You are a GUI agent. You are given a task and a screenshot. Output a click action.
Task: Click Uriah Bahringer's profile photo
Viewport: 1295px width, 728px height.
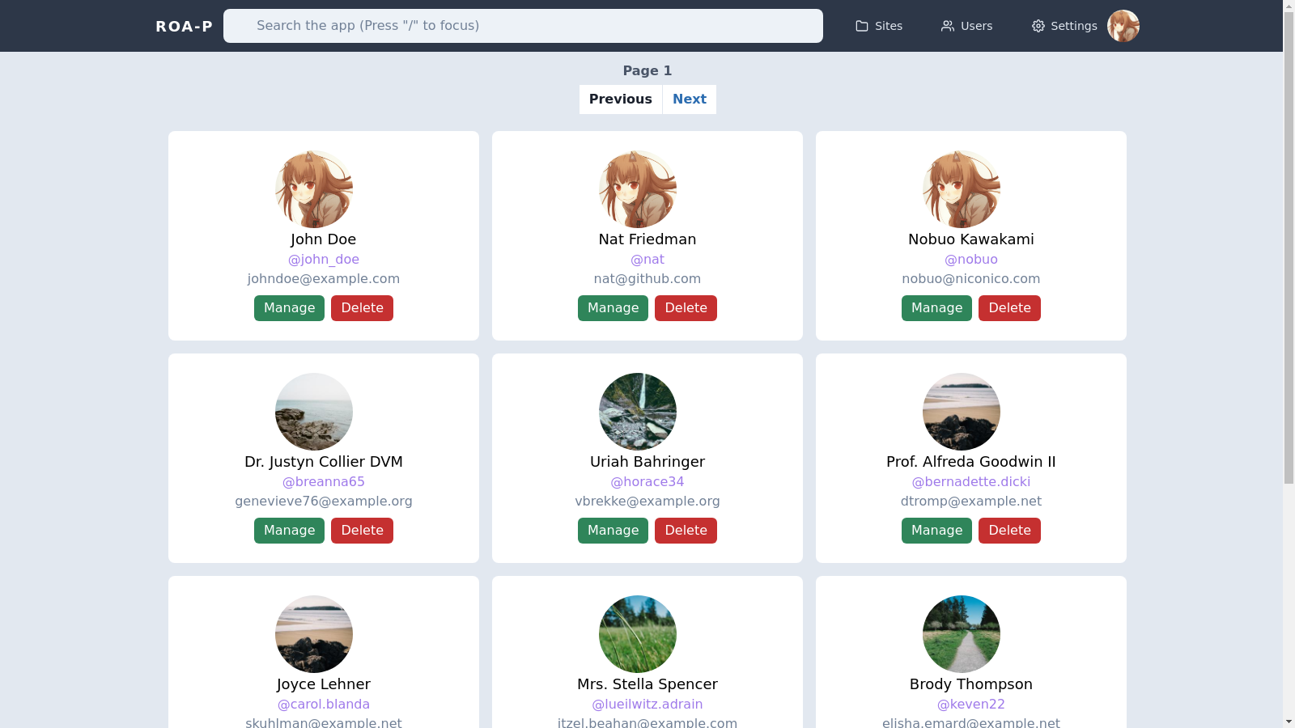pos(637,412)
